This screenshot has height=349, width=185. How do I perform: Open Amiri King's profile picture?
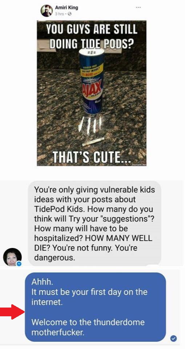47,11
